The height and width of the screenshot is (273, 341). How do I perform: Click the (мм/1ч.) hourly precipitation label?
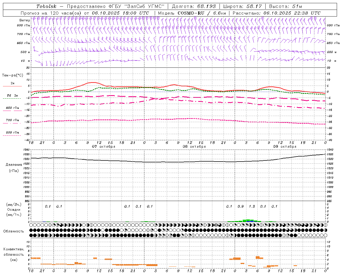point(14,215)
